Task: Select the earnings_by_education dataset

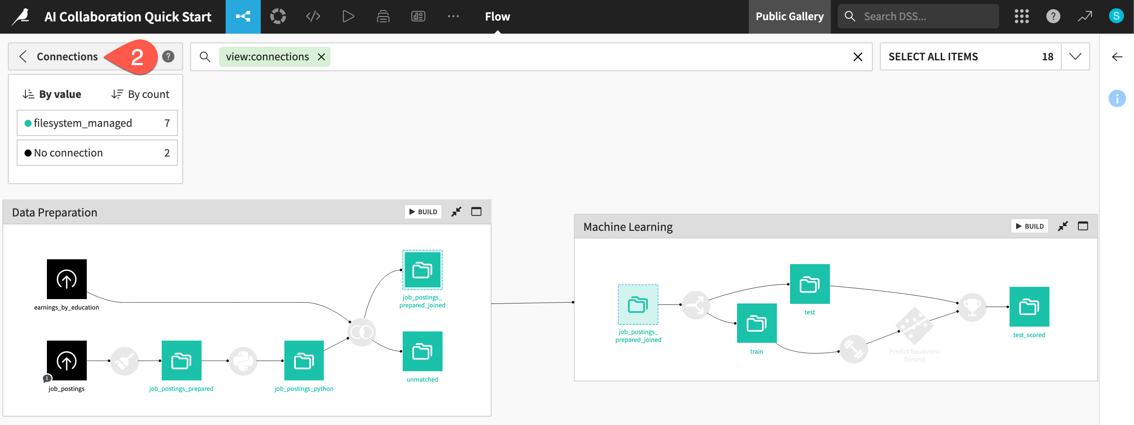Action: click(67, 279)
